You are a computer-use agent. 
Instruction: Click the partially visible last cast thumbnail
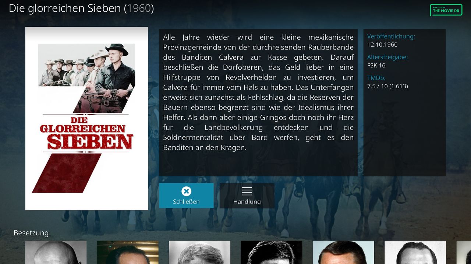464,252
